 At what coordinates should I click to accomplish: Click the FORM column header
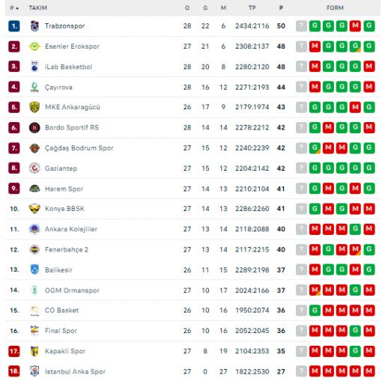pyautogui.click(x=335, y=8)
